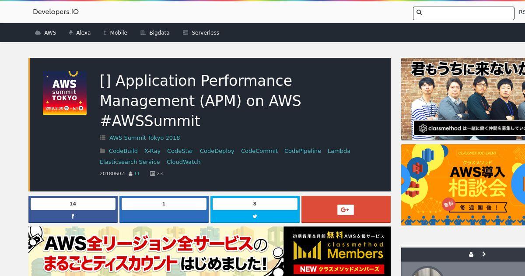Open the Elasticsearch Service tag
This screenshot has width=525, height=276.
coord(130,162)
